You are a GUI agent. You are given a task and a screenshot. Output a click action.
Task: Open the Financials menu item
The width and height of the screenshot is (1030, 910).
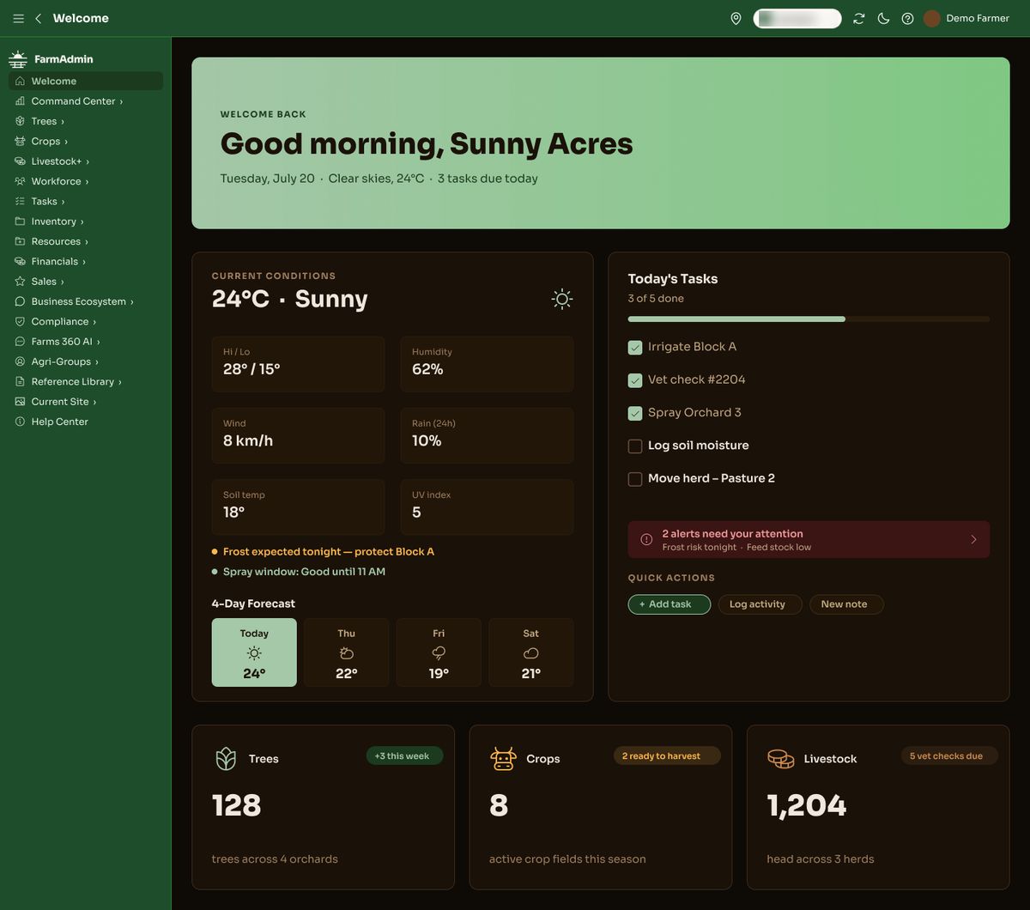[x=86, y=261]
